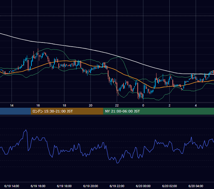
Task: Click the 6/19 18:00 label on lower axis
Action: point(64,186)
